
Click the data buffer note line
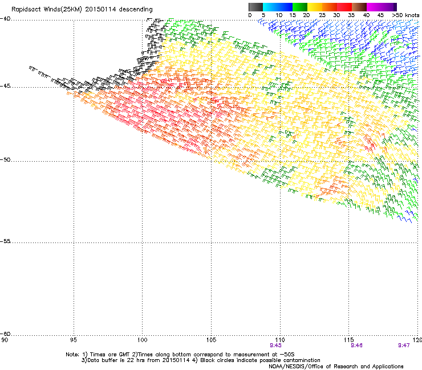click(x=201, y=360)
